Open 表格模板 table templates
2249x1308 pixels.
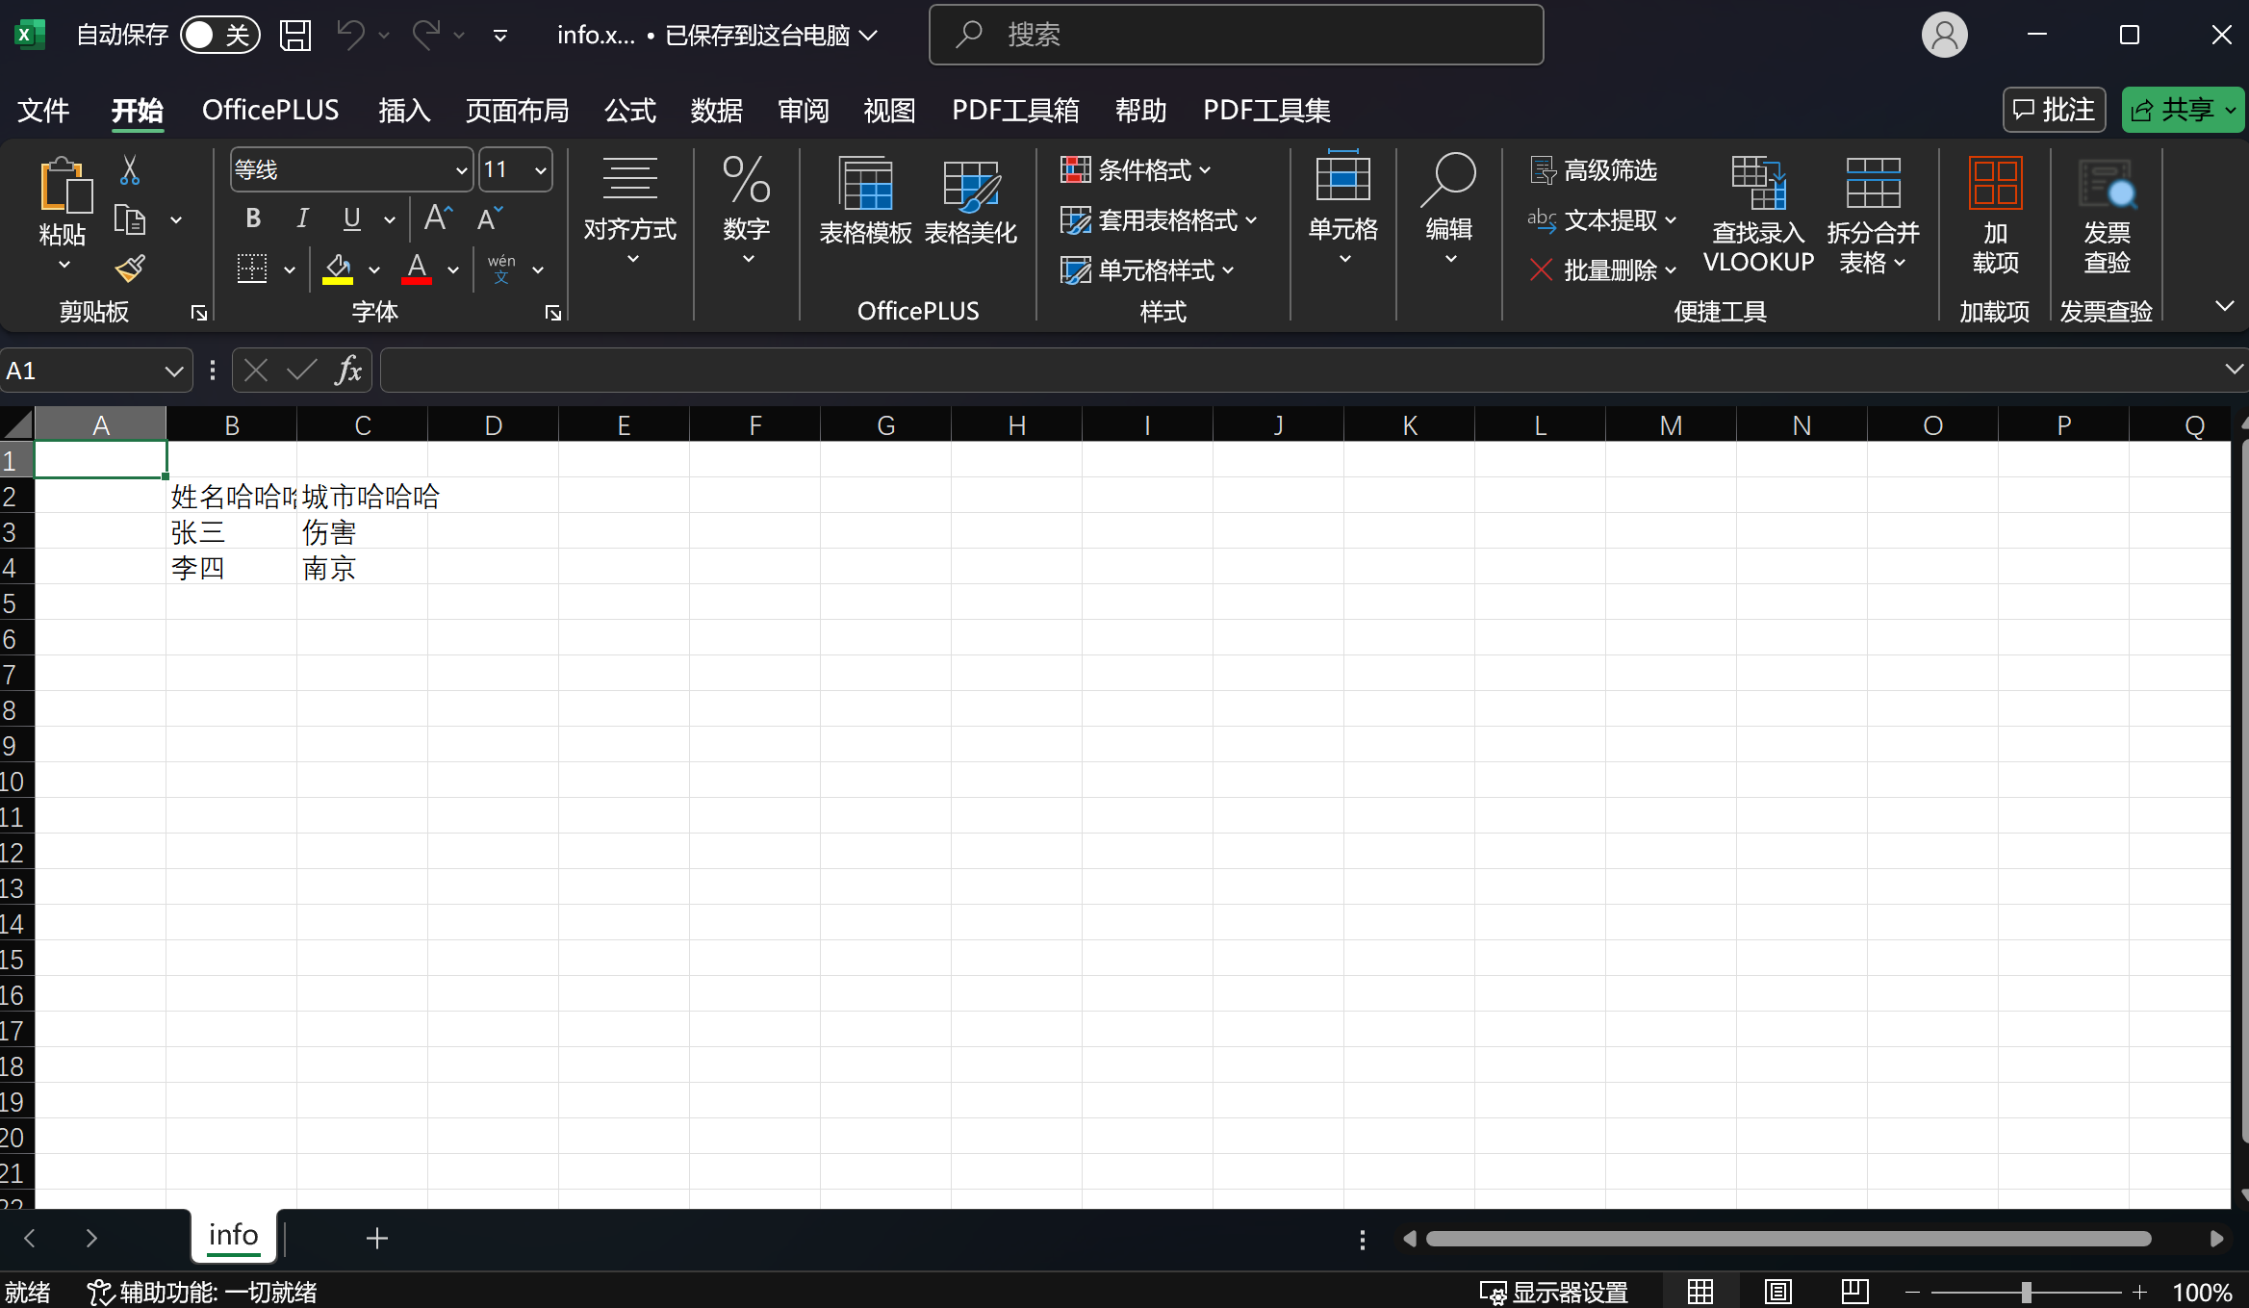tap(865, 201)
